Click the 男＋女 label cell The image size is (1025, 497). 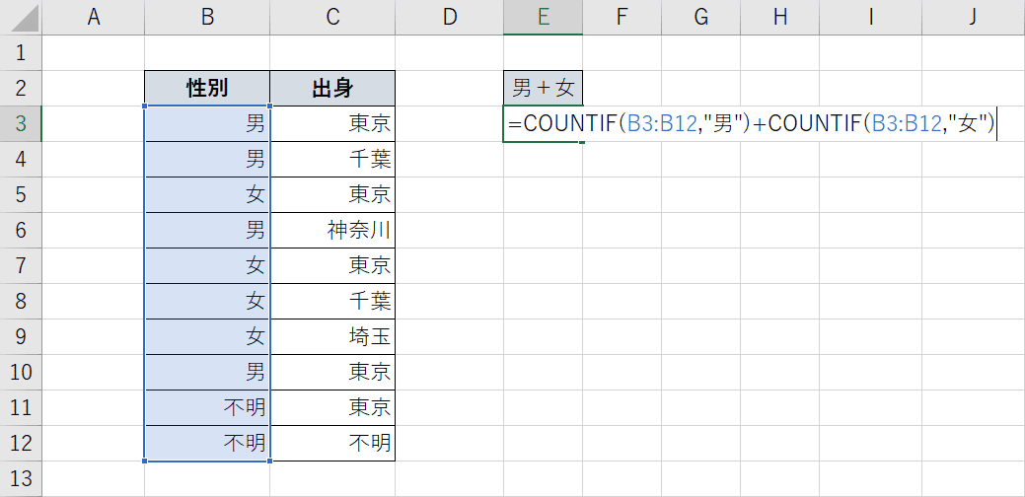[543, 88]
